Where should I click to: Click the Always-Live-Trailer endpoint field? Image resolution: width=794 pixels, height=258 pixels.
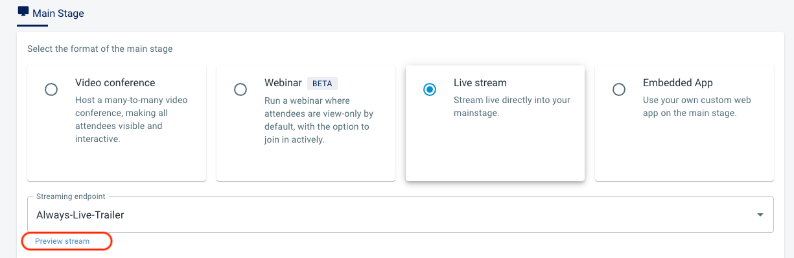click(400, 215)
